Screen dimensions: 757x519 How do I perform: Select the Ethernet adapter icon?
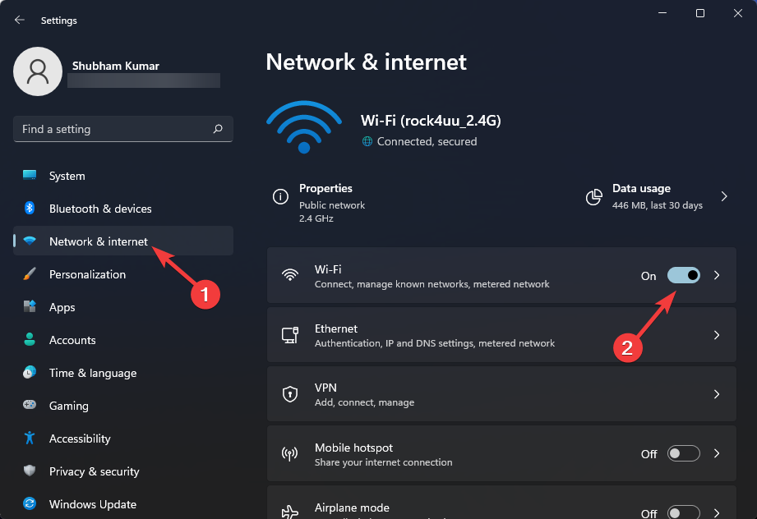click(289, 334)
